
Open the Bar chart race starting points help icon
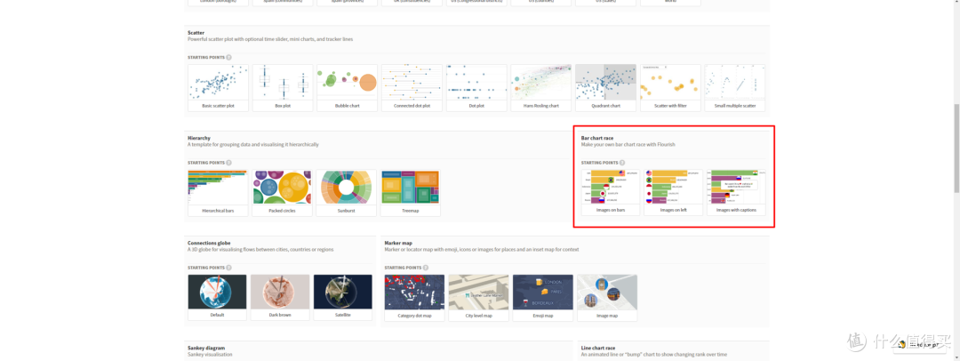[622, 163]
